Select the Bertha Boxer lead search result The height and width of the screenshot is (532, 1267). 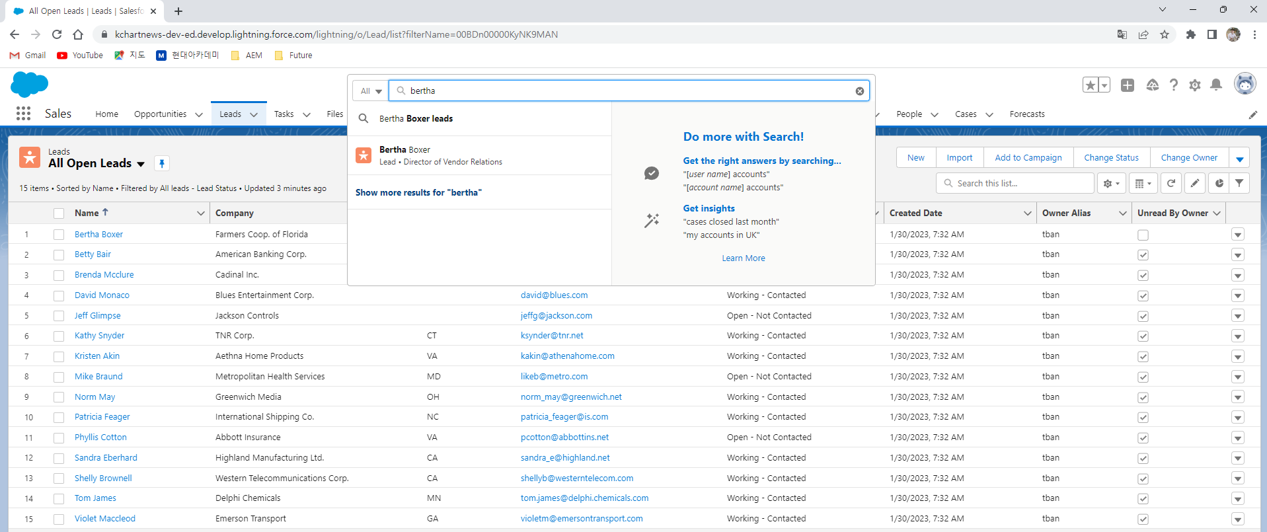click(479, 155)
